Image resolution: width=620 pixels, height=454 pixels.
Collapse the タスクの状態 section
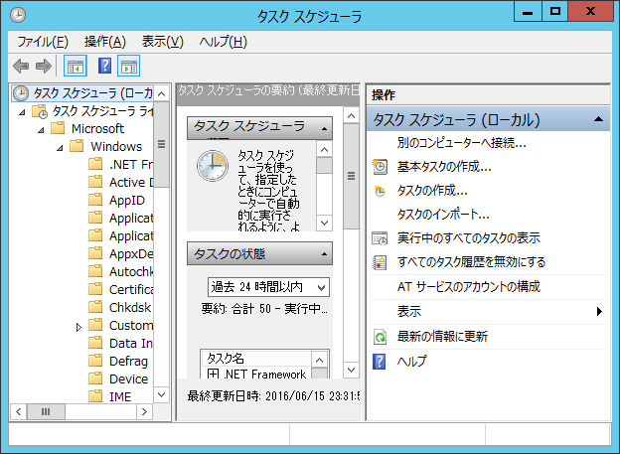[324, 254]
